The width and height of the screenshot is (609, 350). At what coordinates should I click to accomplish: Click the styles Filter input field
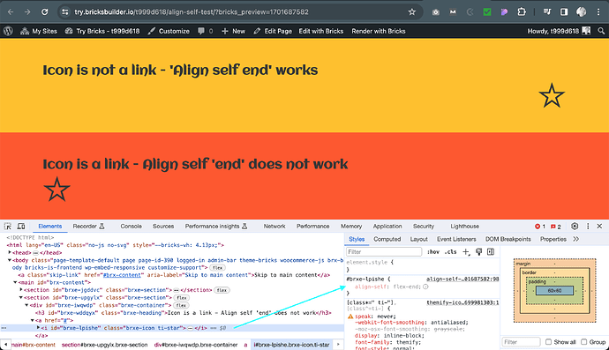pos(384,252)
